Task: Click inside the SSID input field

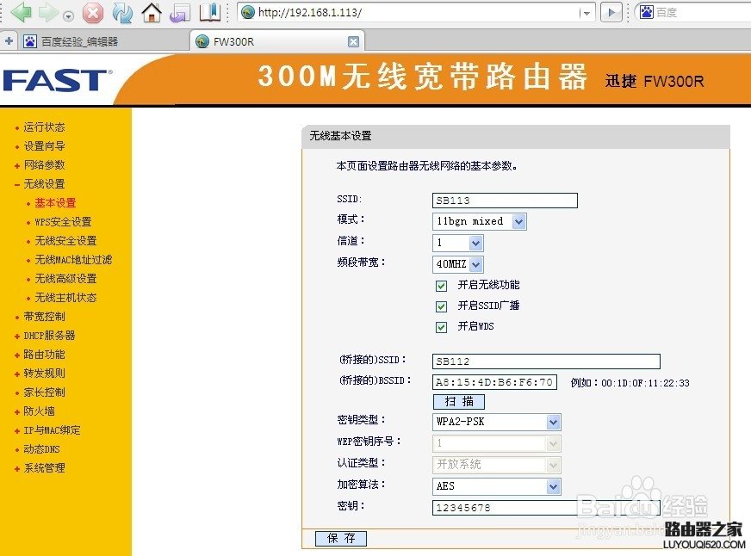Action: point(504,200)
